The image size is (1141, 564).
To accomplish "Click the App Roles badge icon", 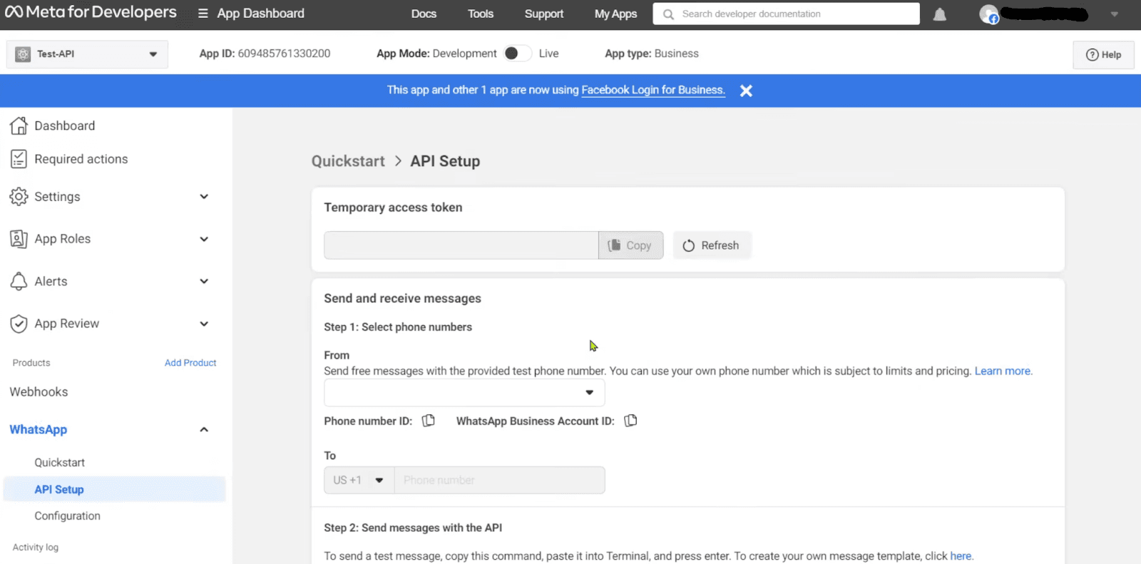I will pyautogui.click(x=19, y=239).
